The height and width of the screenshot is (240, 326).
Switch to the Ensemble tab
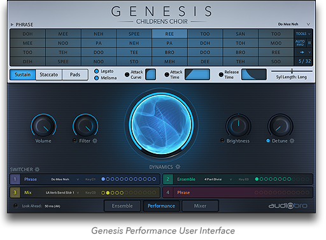(x=122, y=206)
